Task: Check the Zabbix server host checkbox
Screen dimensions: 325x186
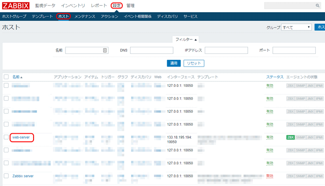Action: pos(6,176)
